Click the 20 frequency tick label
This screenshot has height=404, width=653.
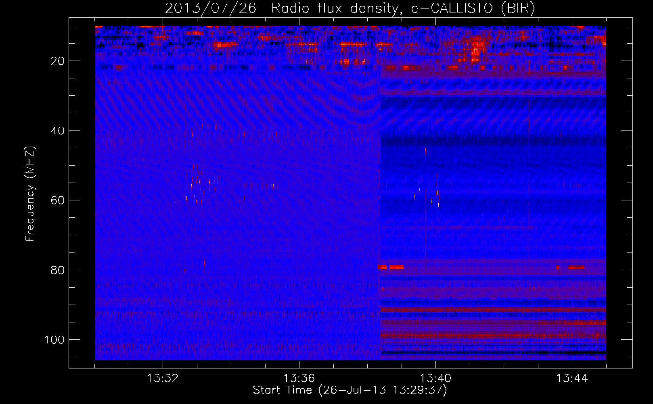pos(58,61)
